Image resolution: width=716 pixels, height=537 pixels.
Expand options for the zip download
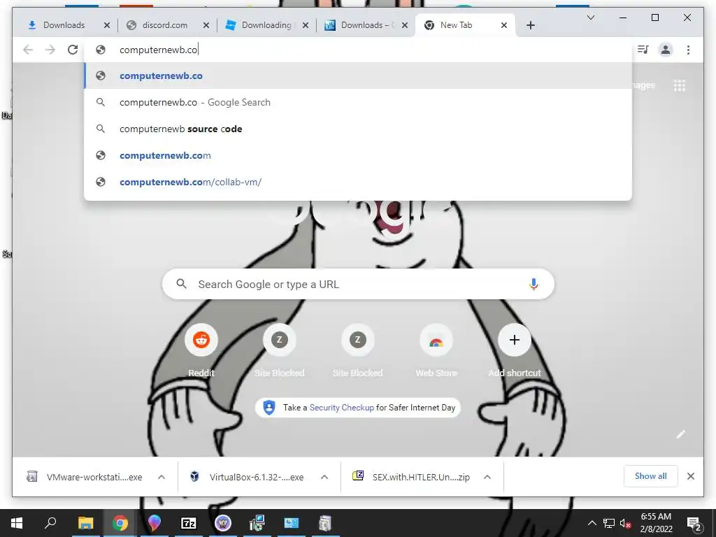[x=487, y=477]
